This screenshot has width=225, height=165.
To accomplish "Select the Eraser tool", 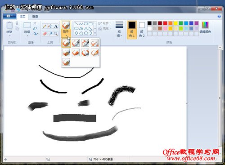I will pyautogui.click(x=45, y=34).
